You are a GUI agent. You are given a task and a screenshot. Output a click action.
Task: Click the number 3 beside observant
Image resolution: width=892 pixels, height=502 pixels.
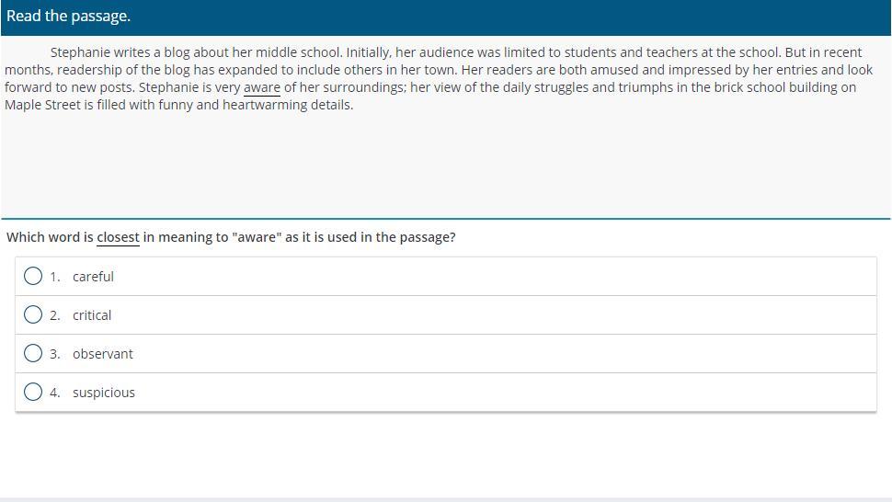coord(54,354)
